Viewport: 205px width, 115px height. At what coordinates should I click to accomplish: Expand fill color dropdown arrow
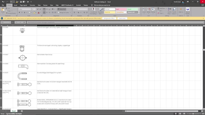click(x=36, y=13)
